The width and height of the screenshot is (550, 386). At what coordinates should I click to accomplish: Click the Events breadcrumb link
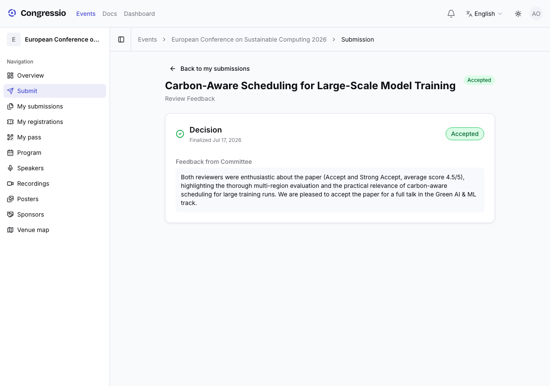pyautogui.click(x=147, y=39)
